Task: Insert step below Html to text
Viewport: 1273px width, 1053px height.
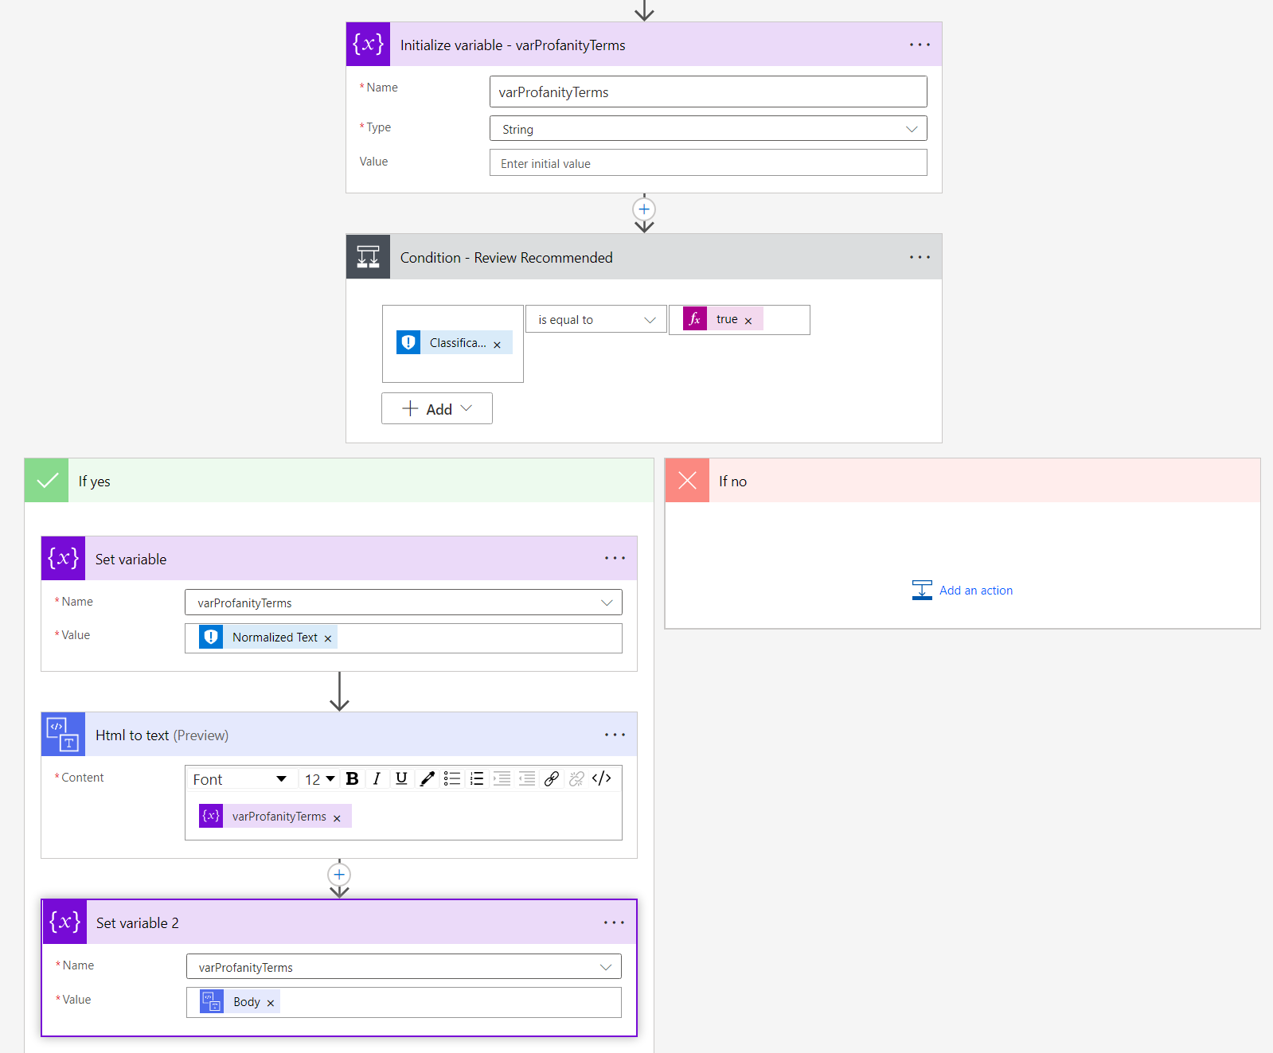Action: click(x=339, y=875)
